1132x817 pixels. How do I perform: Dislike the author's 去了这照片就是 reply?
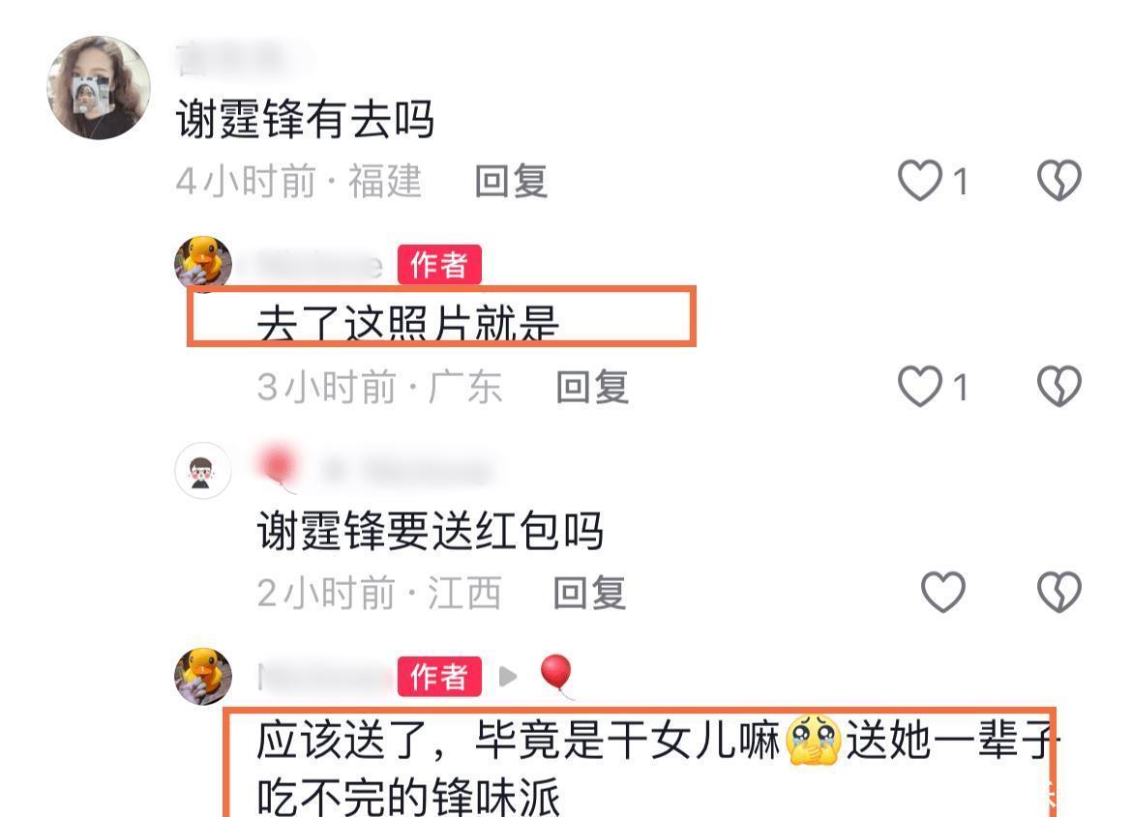(x=1059, y=386)
